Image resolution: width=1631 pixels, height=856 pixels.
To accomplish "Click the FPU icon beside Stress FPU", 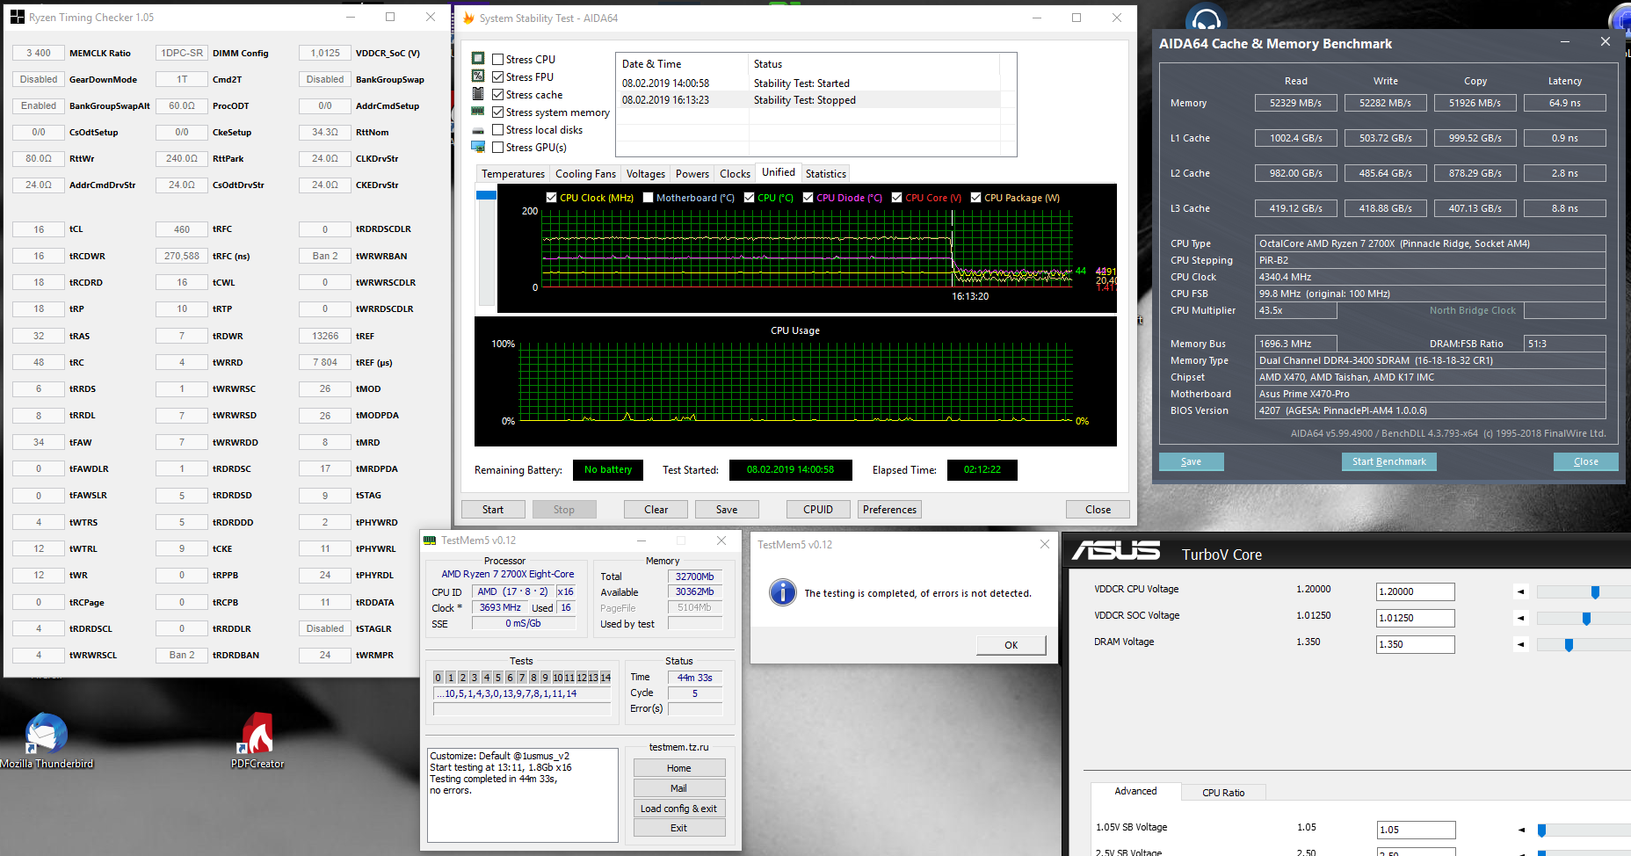I will [x=478, y=76].
